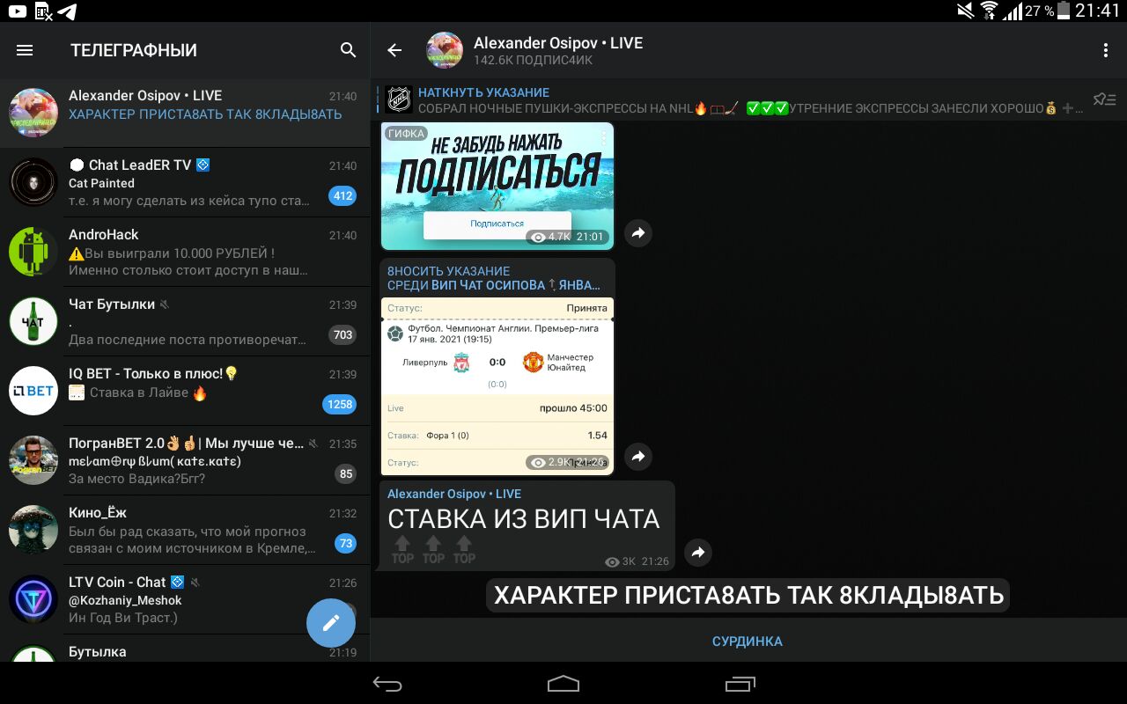Tap the Android back navigation button
Viewport: 1127px width, 704px height.
(x=387, y=684)
